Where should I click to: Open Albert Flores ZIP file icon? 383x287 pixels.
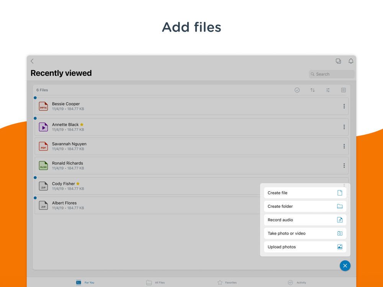click(43, 205)
